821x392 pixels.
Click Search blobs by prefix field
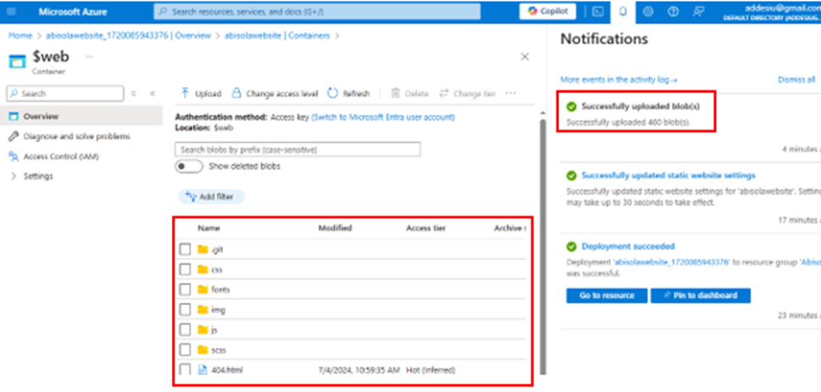297,150
